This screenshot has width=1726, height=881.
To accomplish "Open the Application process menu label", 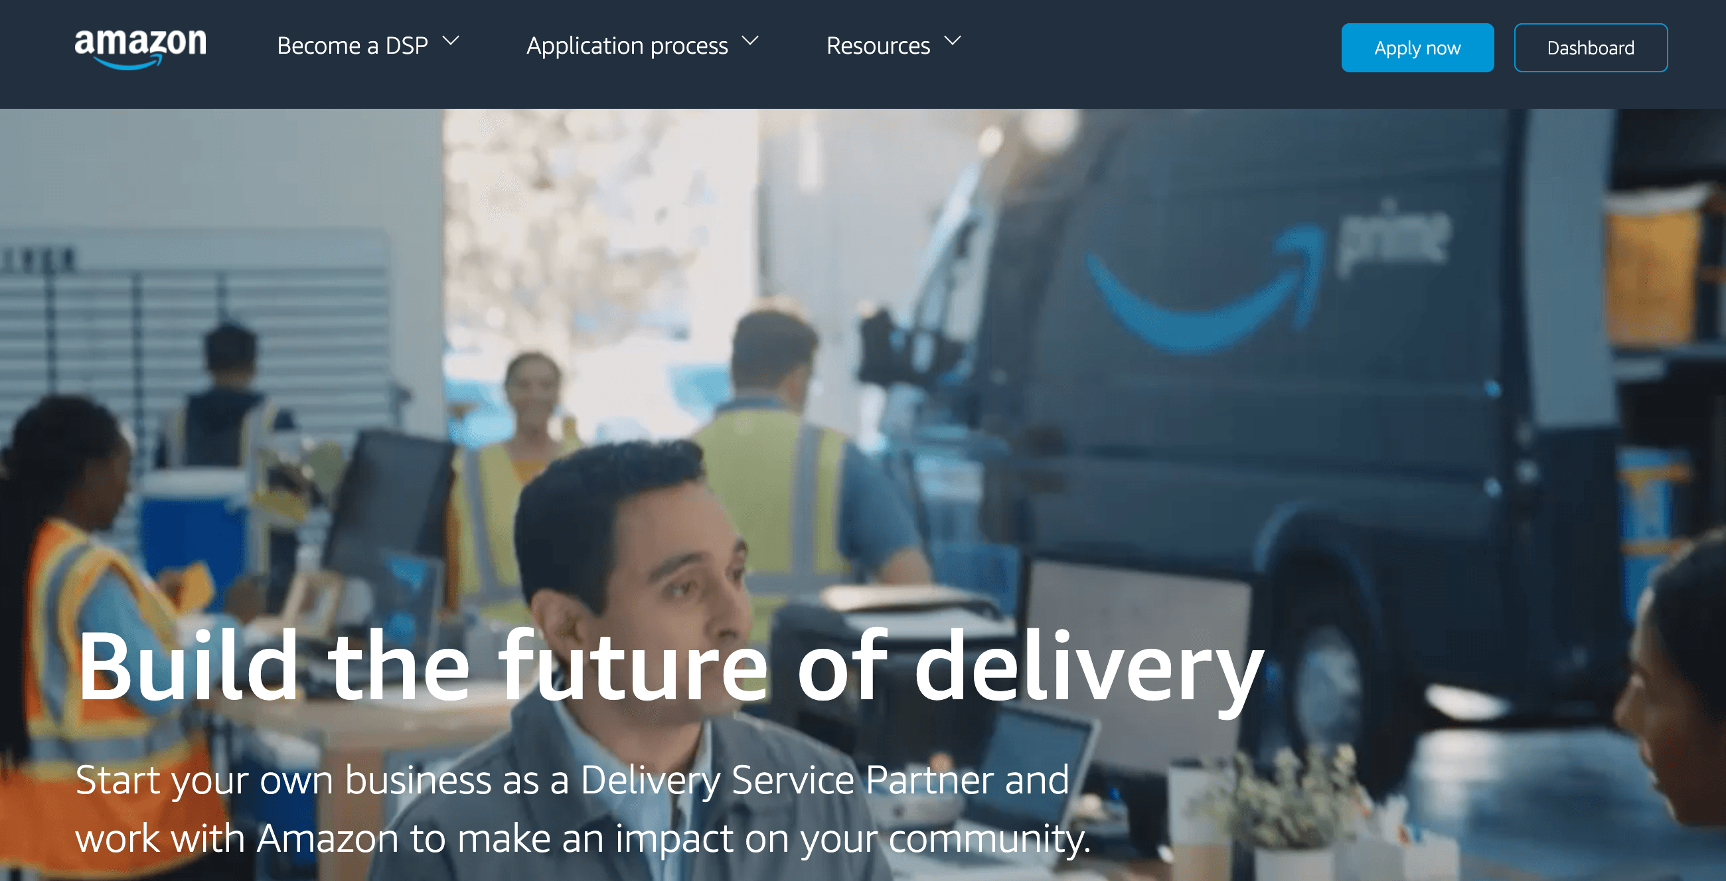I will [627, 46].
